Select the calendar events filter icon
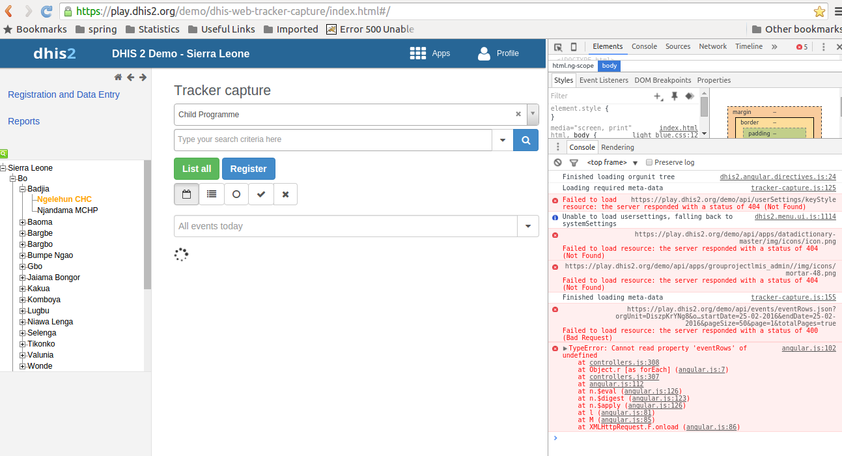The height and width of the screenshot is (456, 842). (x=186, y=194)
